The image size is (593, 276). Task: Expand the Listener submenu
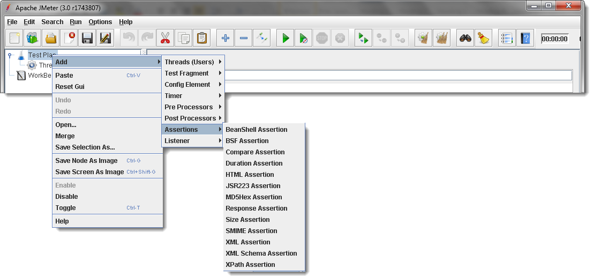pos(193,141)
